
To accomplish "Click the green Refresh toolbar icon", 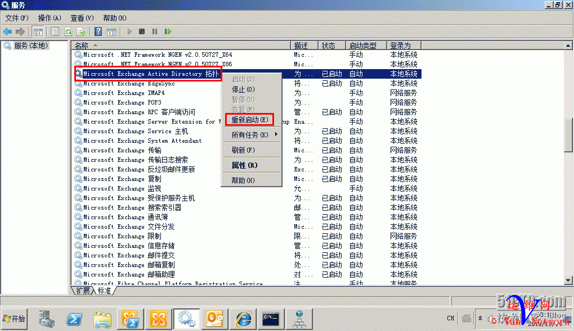I will [69, 32].
